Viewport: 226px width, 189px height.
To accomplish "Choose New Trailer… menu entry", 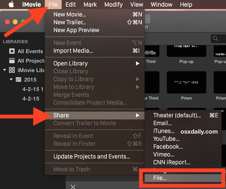I will pyautogui.click(x=95, y=22).
